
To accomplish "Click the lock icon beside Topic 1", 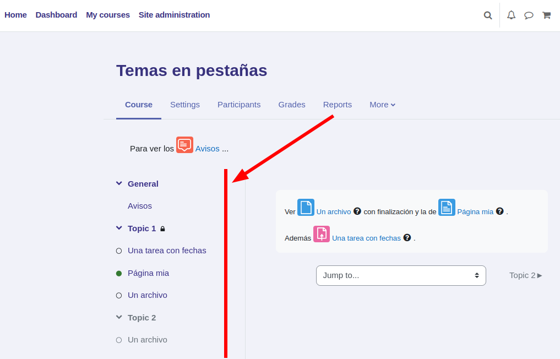I will [x=162, y=229].
